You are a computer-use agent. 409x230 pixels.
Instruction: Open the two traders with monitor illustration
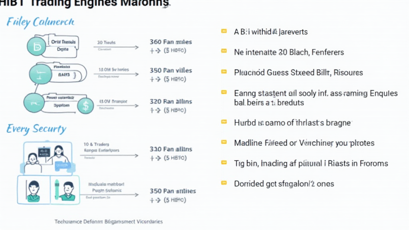click(x=48, y=158)
